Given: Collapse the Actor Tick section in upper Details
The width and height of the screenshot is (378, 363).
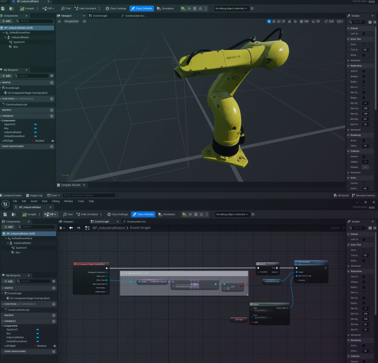Looking at the screenshot, I should [348, 39].
